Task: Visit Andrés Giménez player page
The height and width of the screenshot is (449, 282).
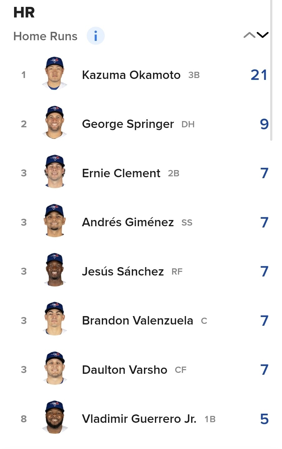Action: click(128, 222)
